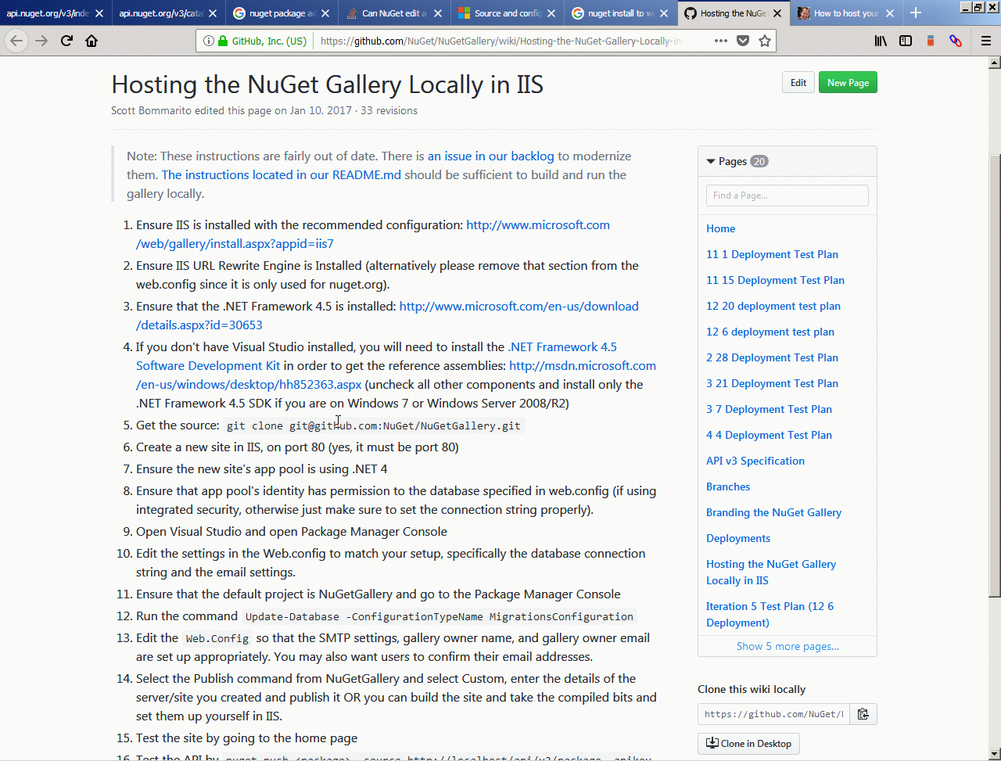Switch to 'Source and config' tab
The width and height of the screenshot is (1001, 761).
(x=508, y=13)
